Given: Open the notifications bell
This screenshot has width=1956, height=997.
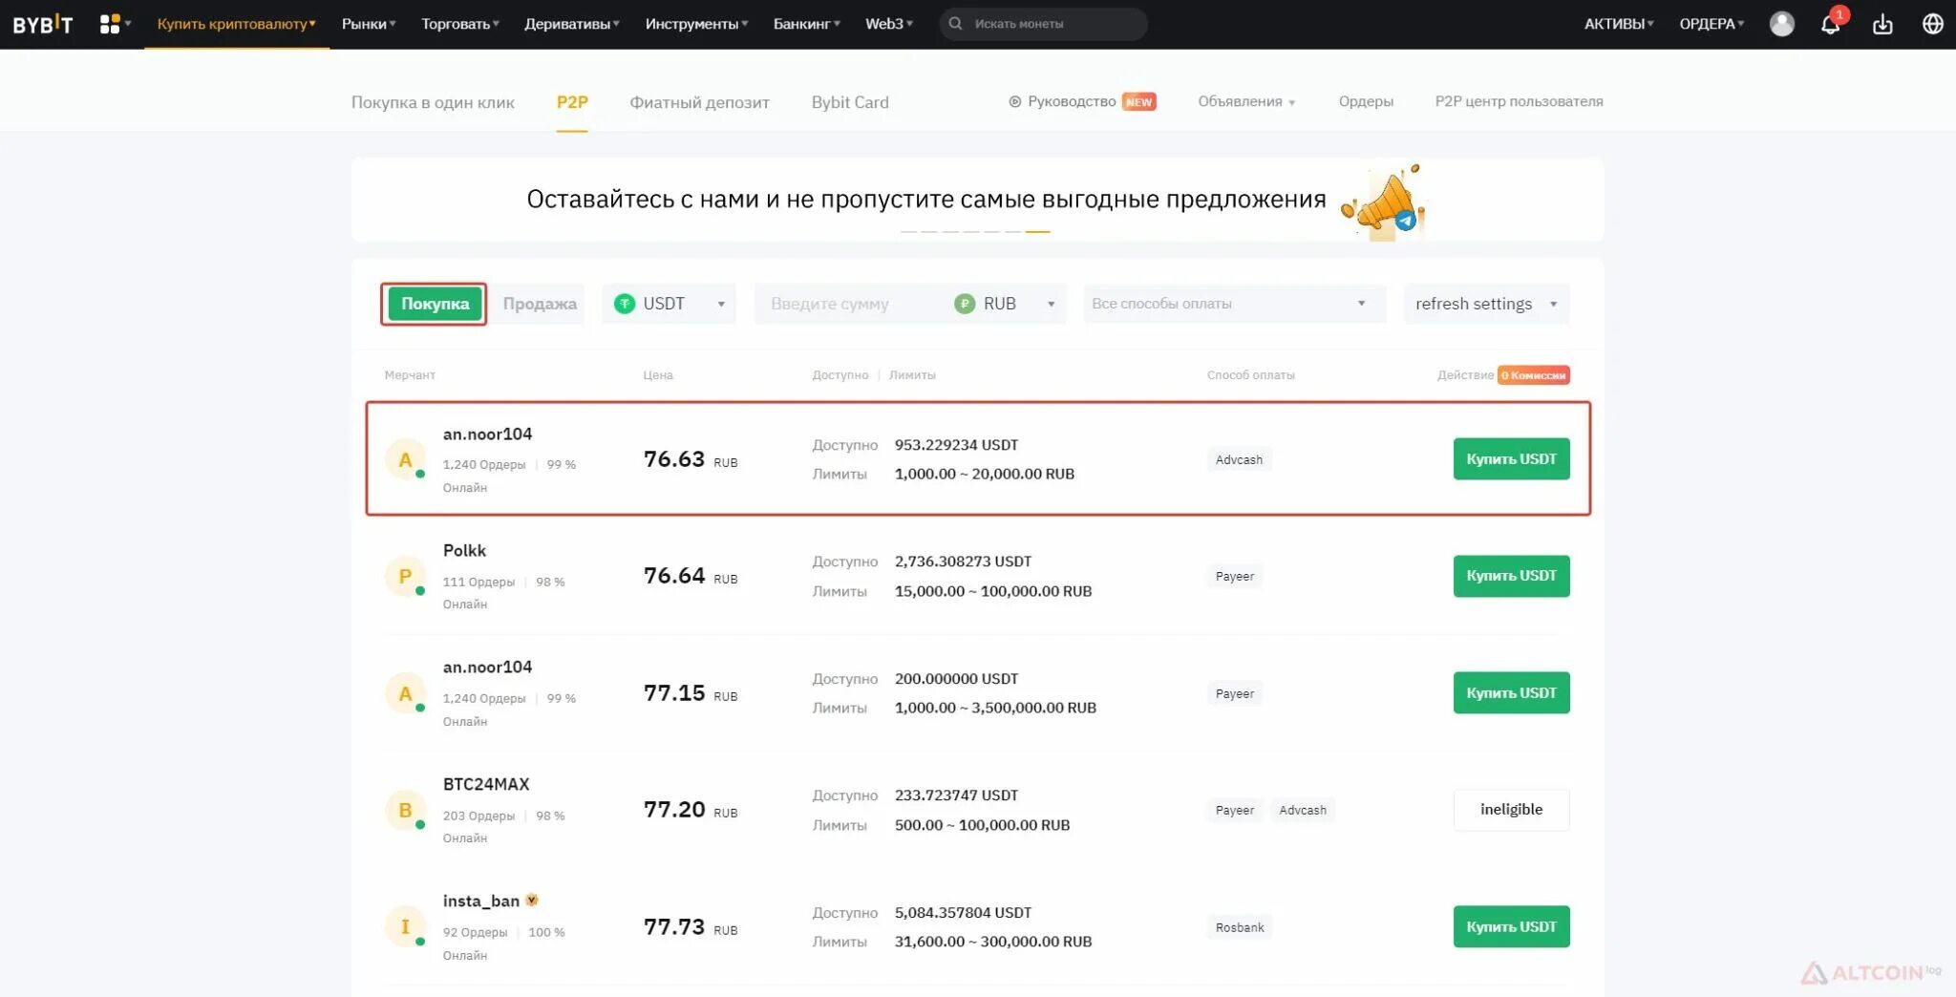Looking at the screenshot, I should coord(1830,24).
